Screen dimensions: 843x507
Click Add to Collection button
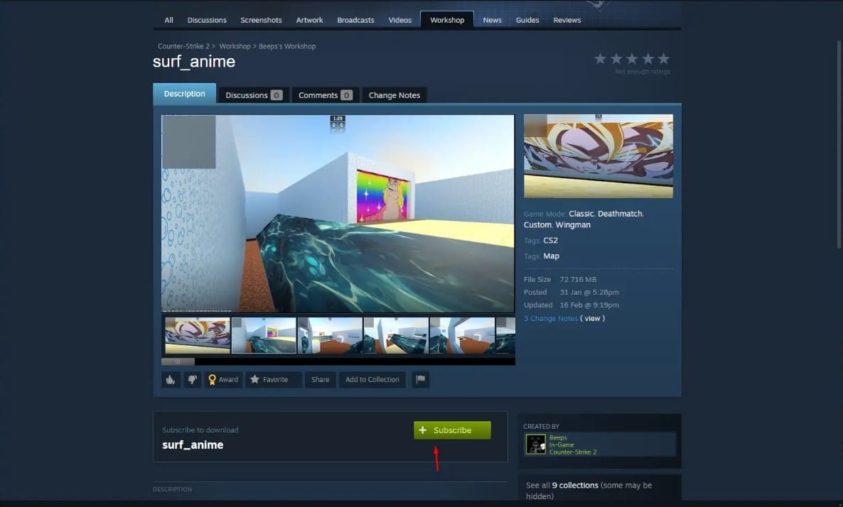372,380
